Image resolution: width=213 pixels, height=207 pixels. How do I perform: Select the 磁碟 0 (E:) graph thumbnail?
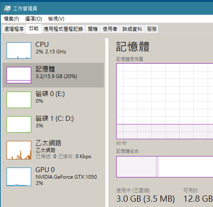pyautogui.click(x=19, y=100)
